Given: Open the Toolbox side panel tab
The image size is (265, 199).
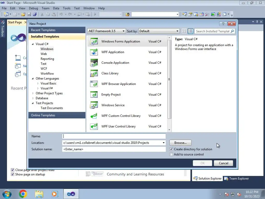Looking at the screenshot, I should click(3, 29).
